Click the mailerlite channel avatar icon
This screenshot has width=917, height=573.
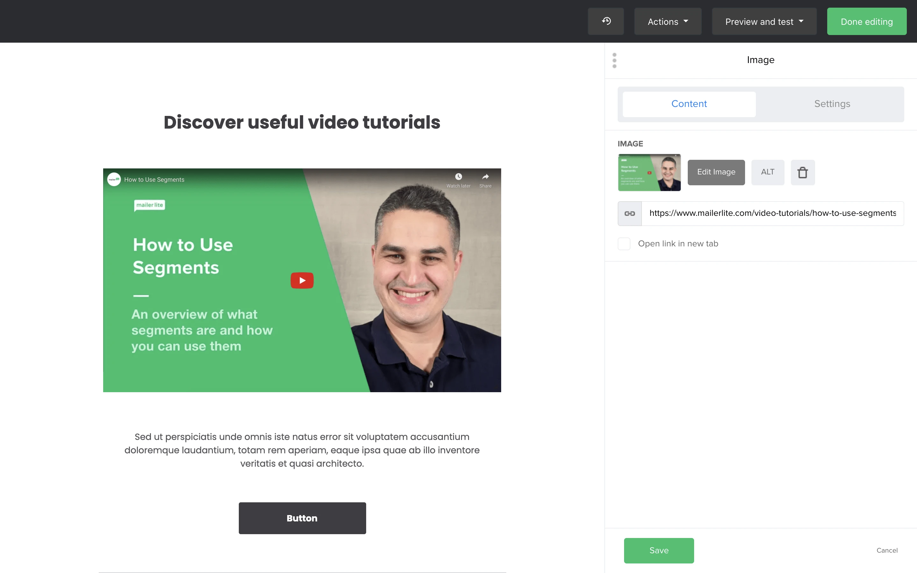tap(114, 179)
